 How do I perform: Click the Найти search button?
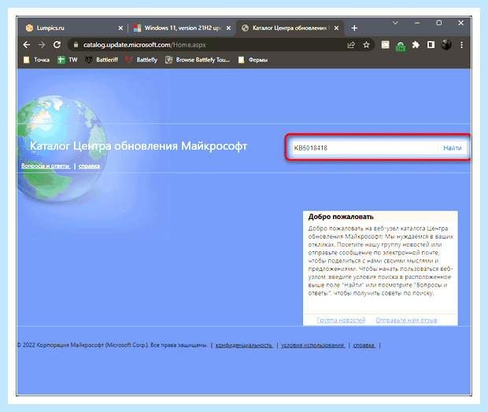click(453, 148)
